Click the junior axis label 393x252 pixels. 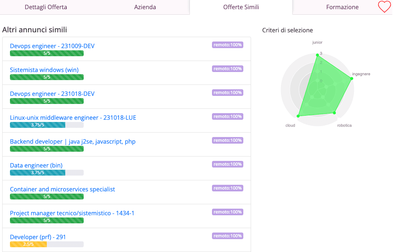point(317,43)
